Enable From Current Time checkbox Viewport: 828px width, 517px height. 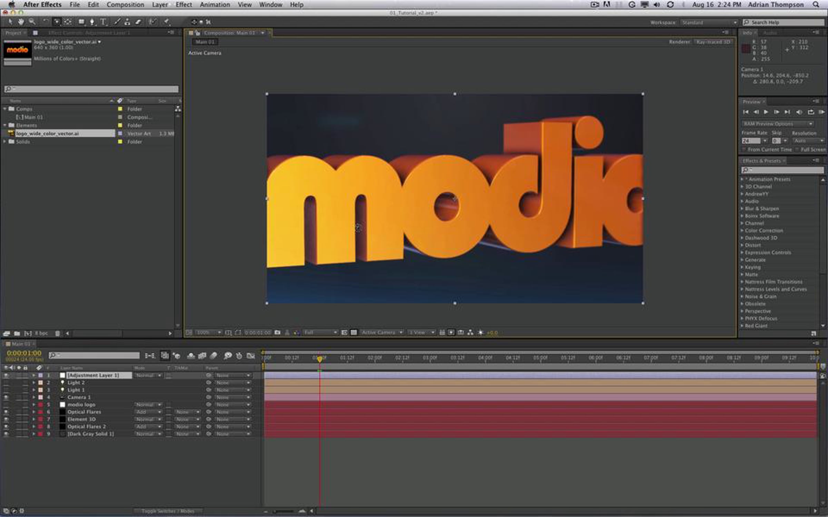[744, 150]
